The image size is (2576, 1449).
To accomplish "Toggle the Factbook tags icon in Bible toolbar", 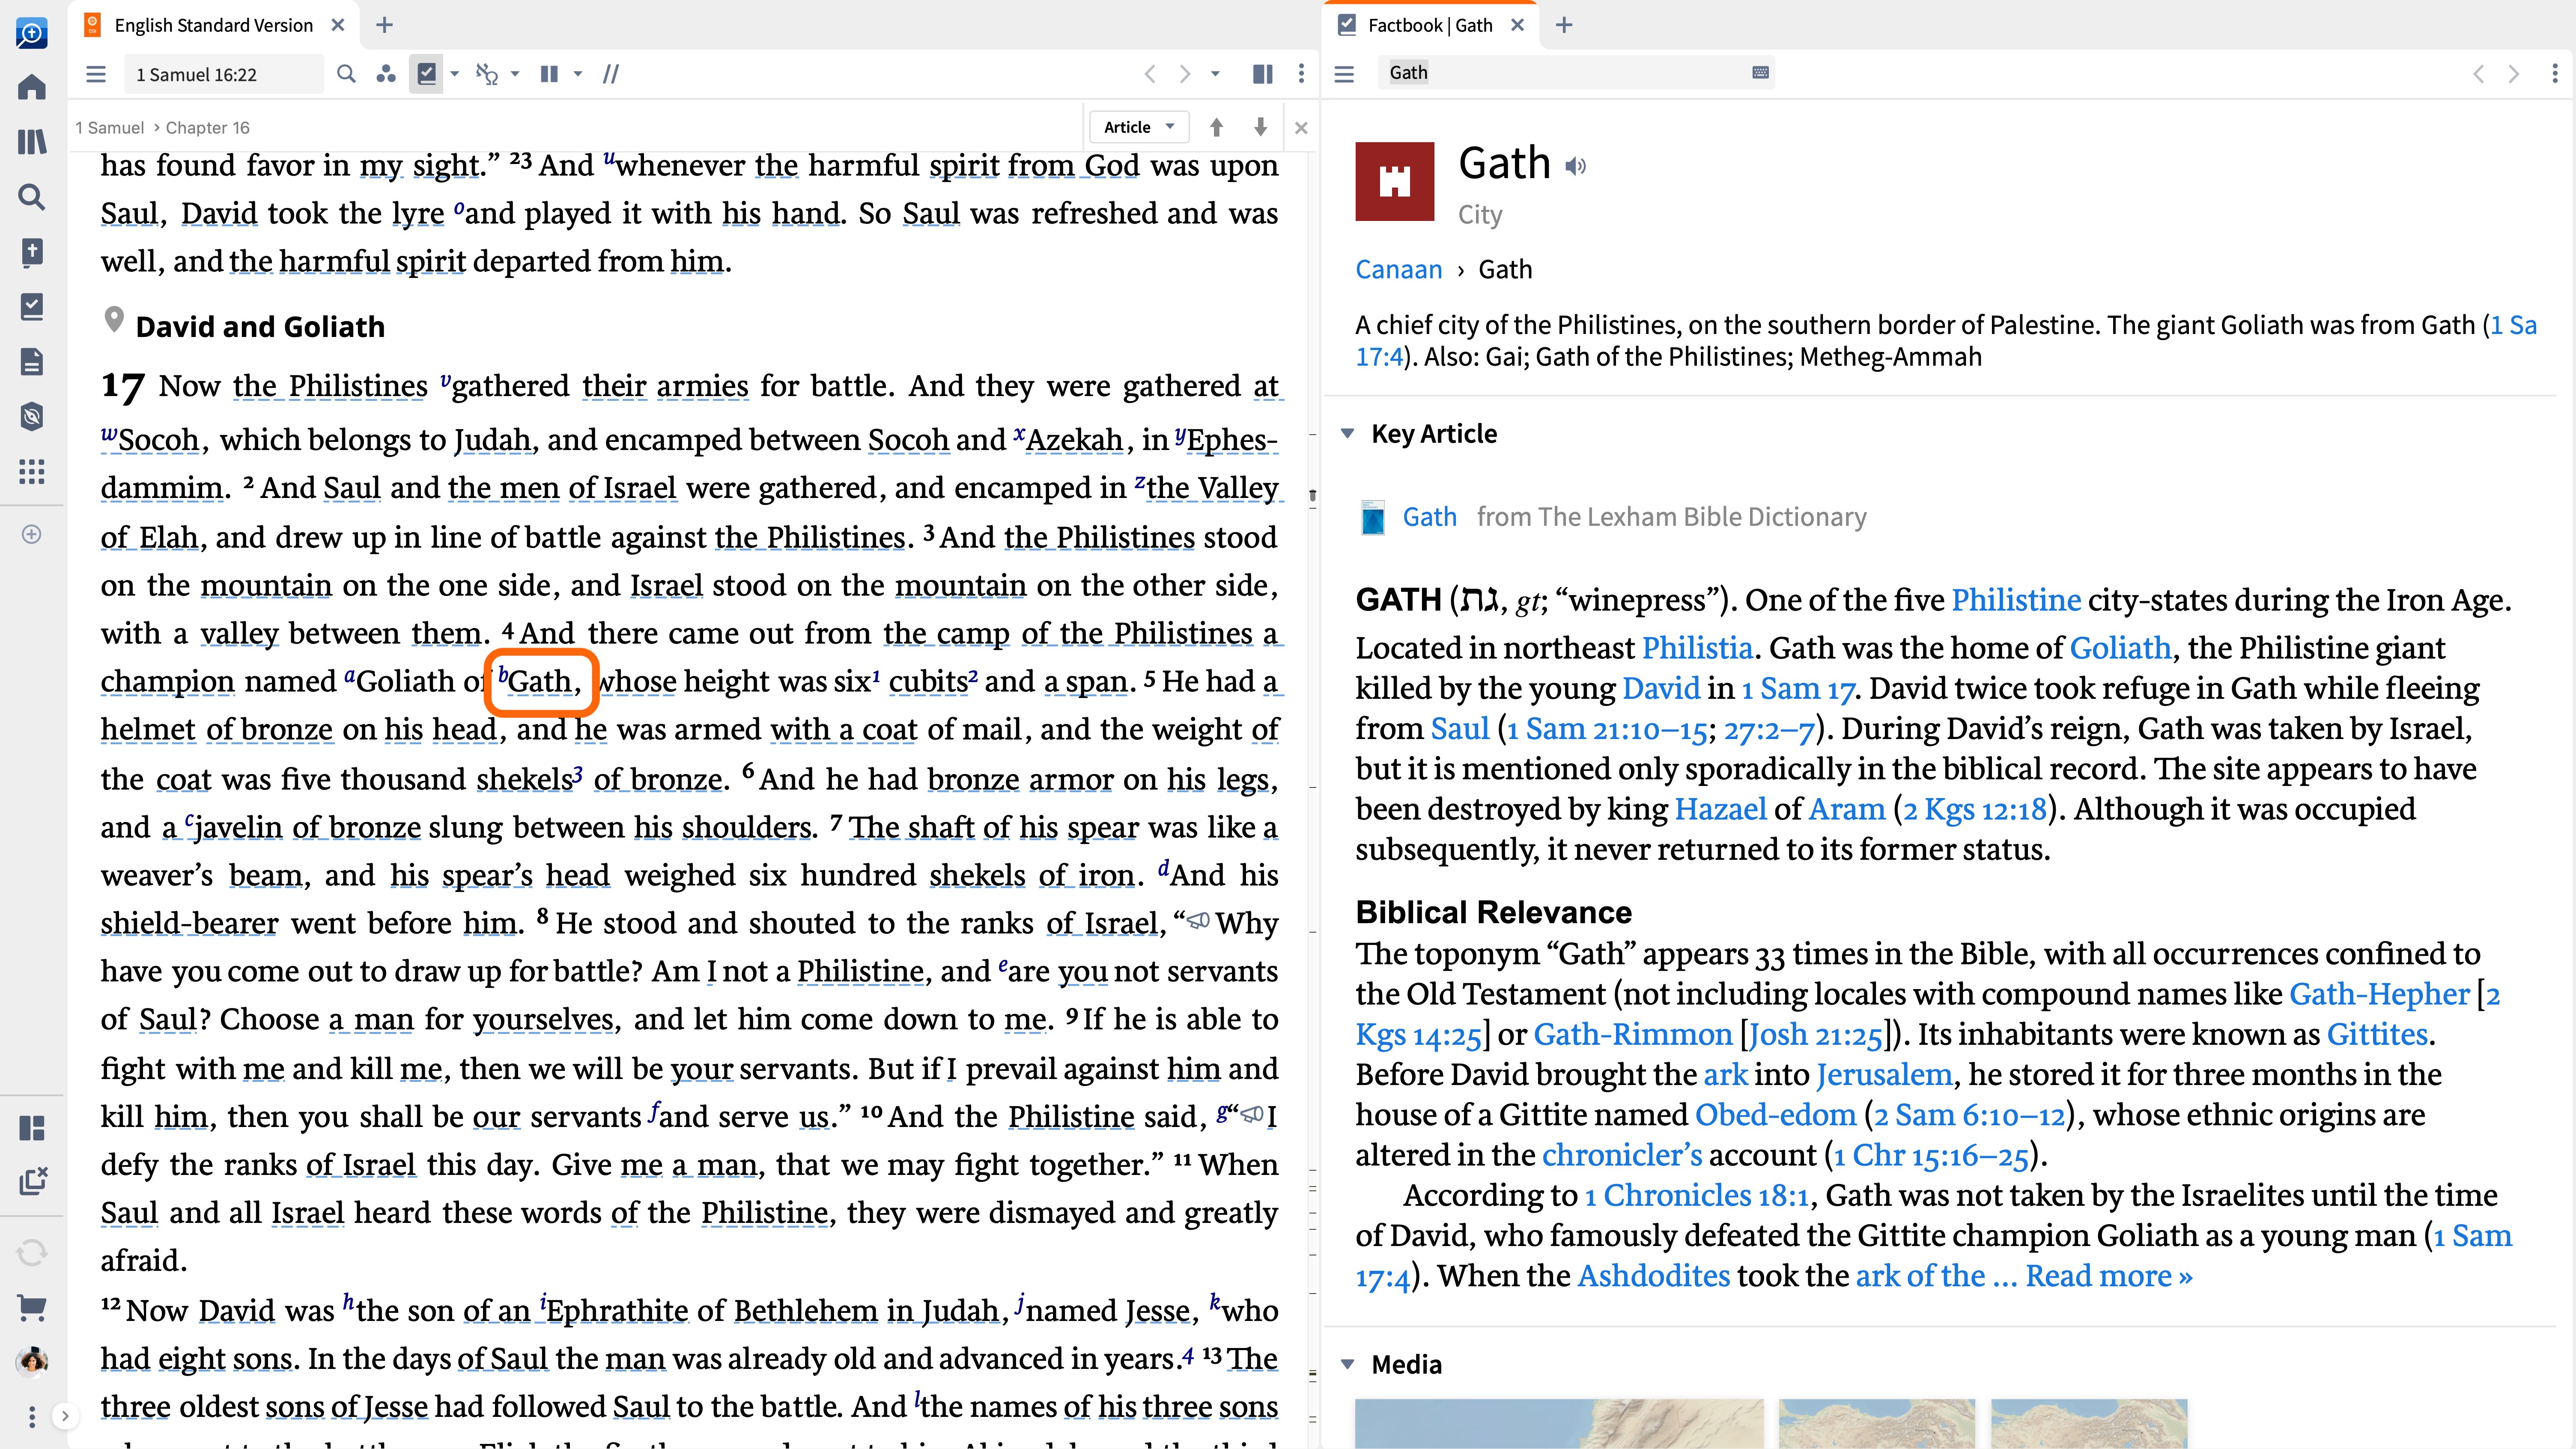I will [x=427, y=74].
